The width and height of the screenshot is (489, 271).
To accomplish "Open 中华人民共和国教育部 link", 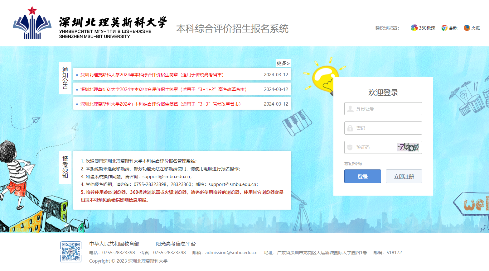I will click(x=114, y=244).
